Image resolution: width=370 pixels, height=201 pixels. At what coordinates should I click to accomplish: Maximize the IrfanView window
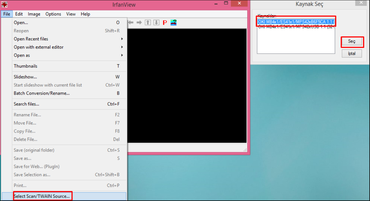coord(226,3)
